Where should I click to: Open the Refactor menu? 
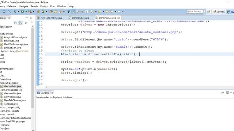pos(12,7)
